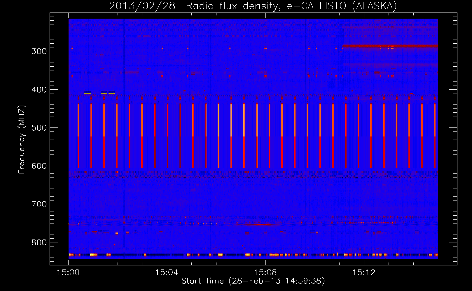472x291 pixels.
Task: Click the 15:04 time tick label
Action: click(x=167, y=273)
